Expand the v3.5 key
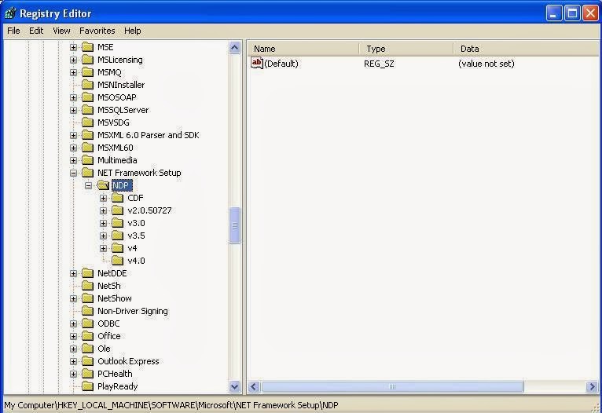This screenshot has height=413, width=602. (x=103, y=236)
